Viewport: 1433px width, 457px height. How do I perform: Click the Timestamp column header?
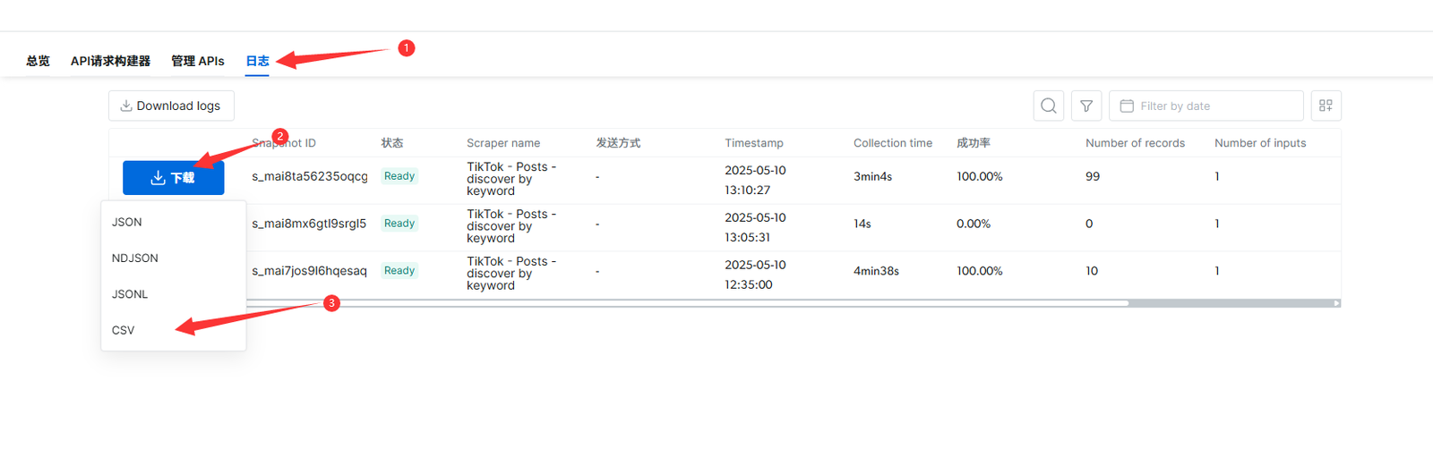[754, 143]
